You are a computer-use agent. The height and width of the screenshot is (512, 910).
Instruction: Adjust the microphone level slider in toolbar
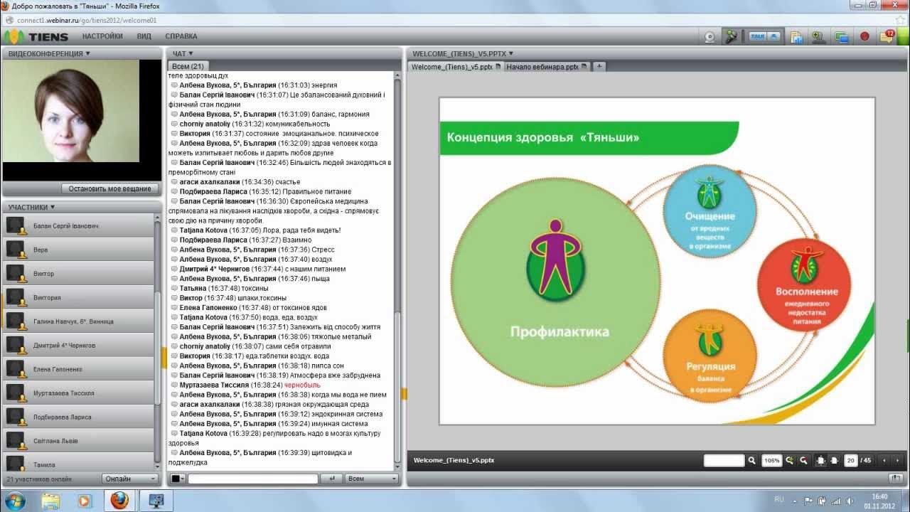(x=742, y=37)
